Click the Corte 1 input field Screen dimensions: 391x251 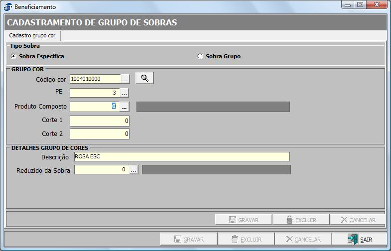tap(99, 121)
